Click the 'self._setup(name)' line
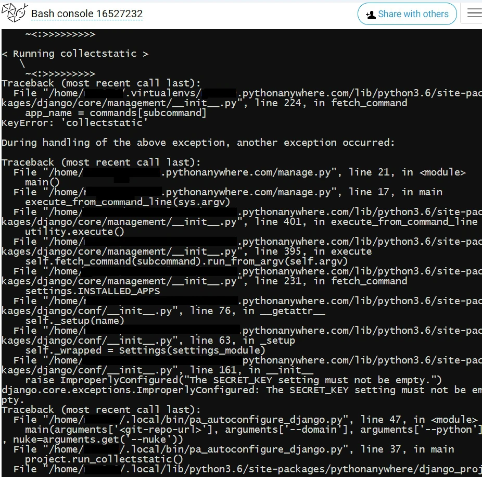482x477 pixels. [x=75, y=321]
